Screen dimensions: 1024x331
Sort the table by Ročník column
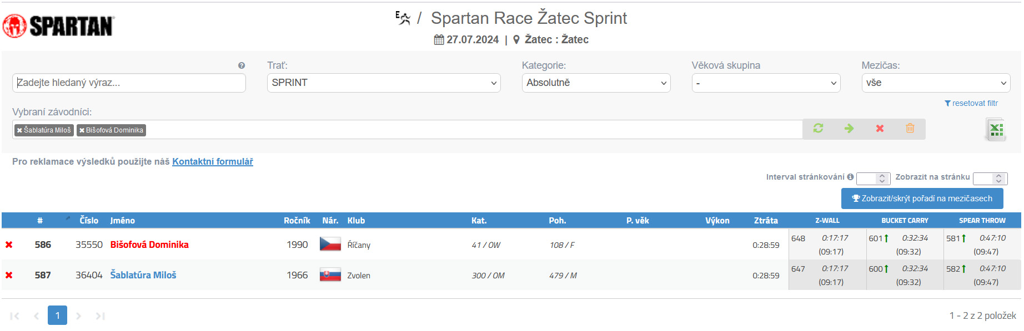(297, 221)
